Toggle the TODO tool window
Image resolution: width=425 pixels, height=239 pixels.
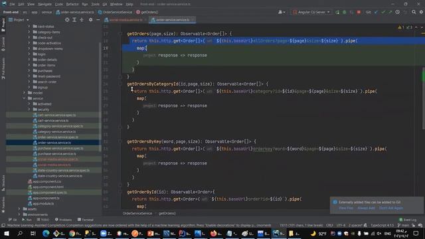pyautogui.click(x=42, y=220)
